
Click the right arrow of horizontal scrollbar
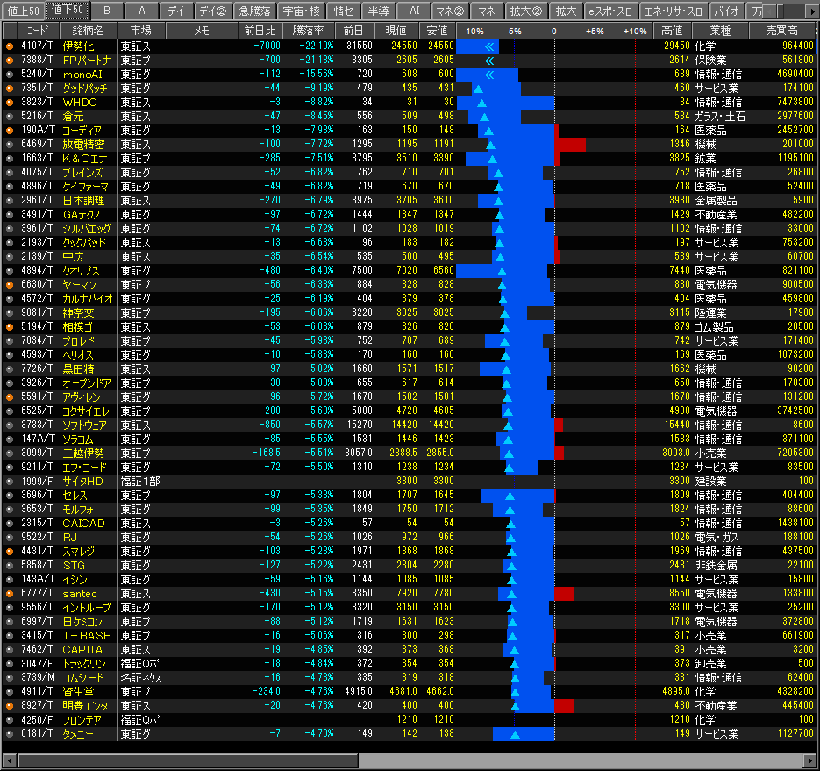[811, 760]
